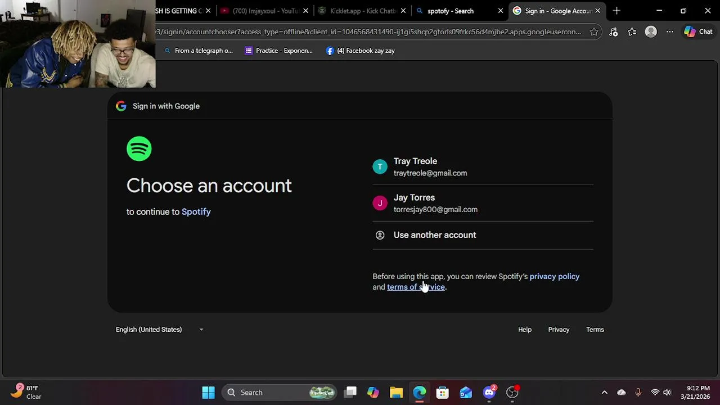Launch Copilot from the taskbar
720x405 pixels.
(373, 393)
